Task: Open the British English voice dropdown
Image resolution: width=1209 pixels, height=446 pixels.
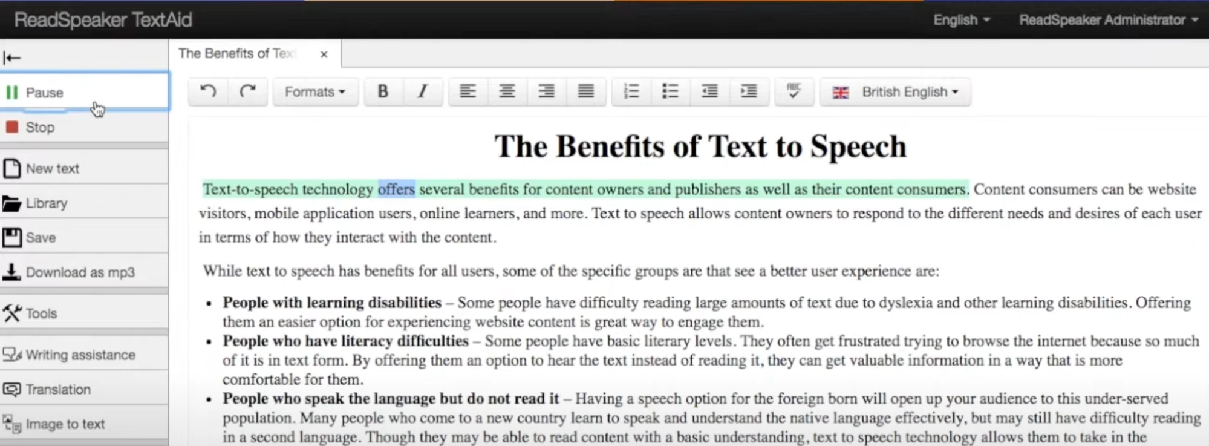Action: (x=895, y=92)
